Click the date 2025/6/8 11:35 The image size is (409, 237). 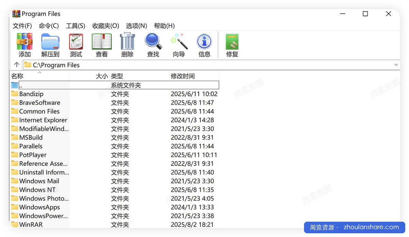pos(192,190)
